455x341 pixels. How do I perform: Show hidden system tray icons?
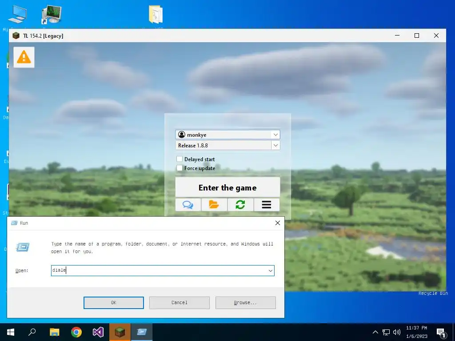point(375,332)
